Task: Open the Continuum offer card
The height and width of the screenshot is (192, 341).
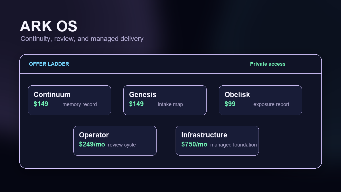Action: [69, 100]
